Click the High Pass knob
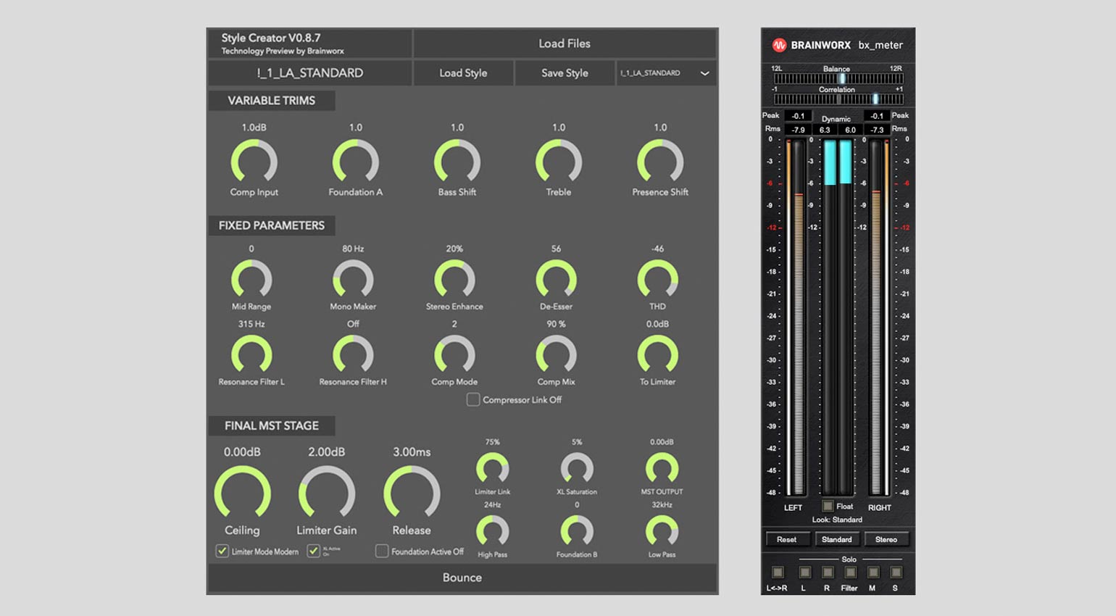The width and height of the screenshot is (1116, 616). pos(492,531)
